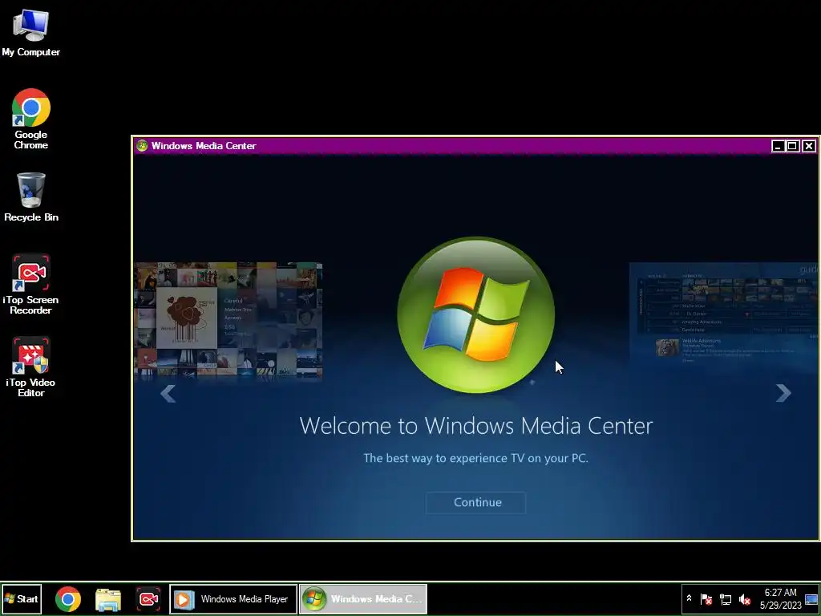
Task: Switch to Windows Media Player taskbar button
Action: click(233, 599)
